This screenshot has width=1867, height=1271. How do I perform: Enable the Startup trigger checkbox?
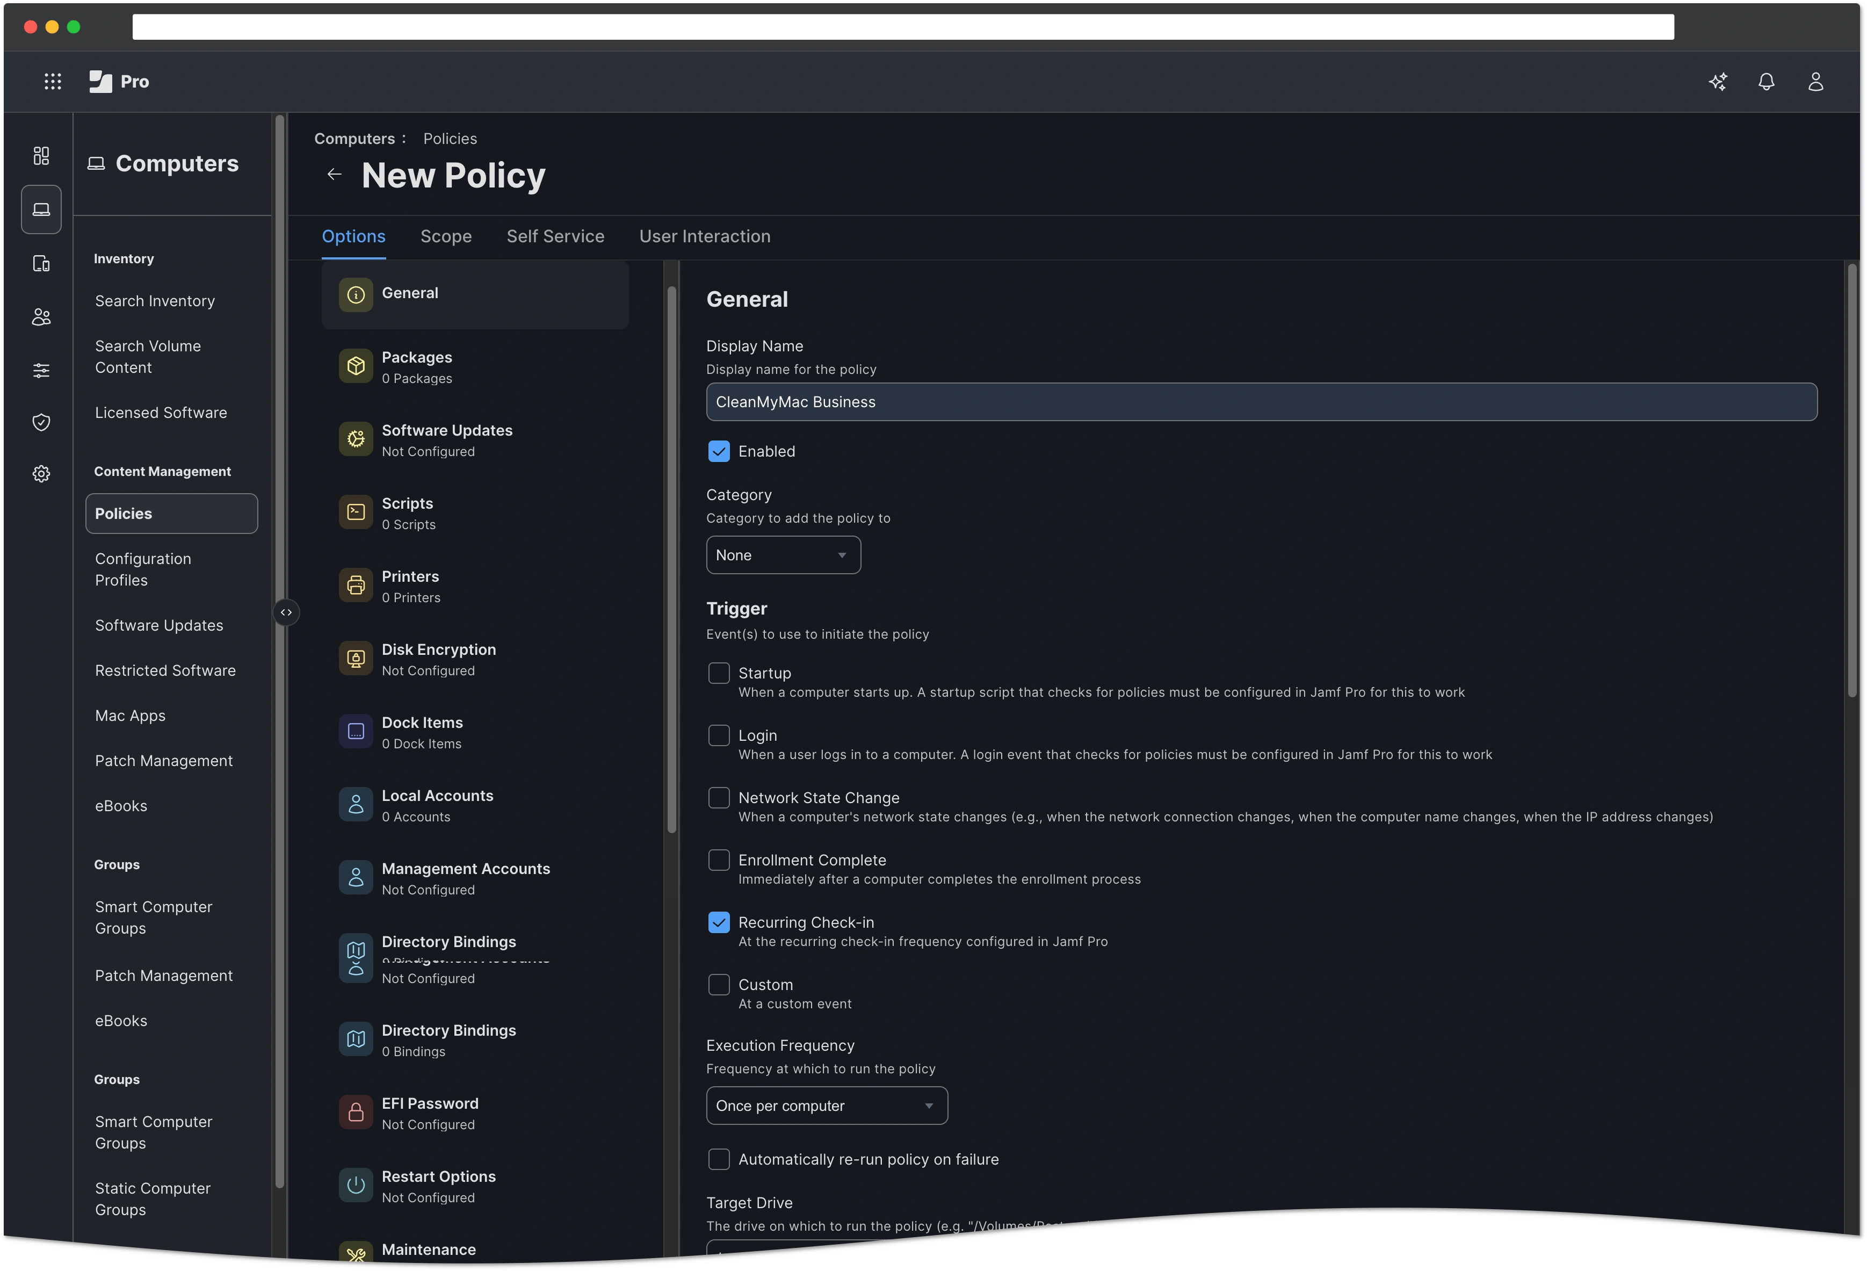click(x=718, y=673)
